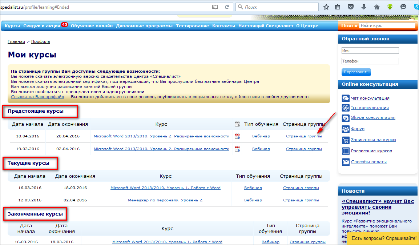The height and width of the screenshot is (245, 419).
Task: Click the orange Поиск site search button
Action: tap(349, 26)
